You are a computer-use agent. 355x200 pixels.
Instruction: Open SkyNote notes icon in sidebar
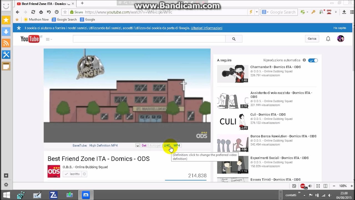(x=6, y=66)
